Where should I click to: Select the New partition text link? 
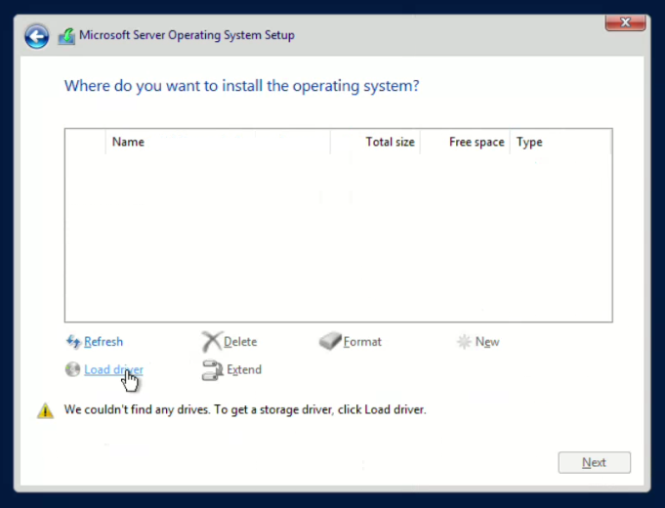[x=487, y=342]
